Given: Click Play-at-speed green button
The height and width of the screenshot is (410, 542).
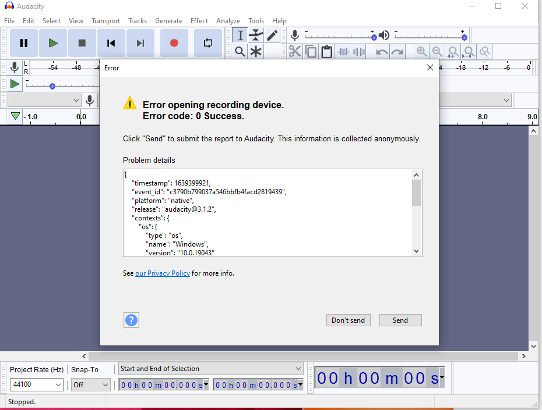Looking at the screenshot, I should click(x=15, y=84).
